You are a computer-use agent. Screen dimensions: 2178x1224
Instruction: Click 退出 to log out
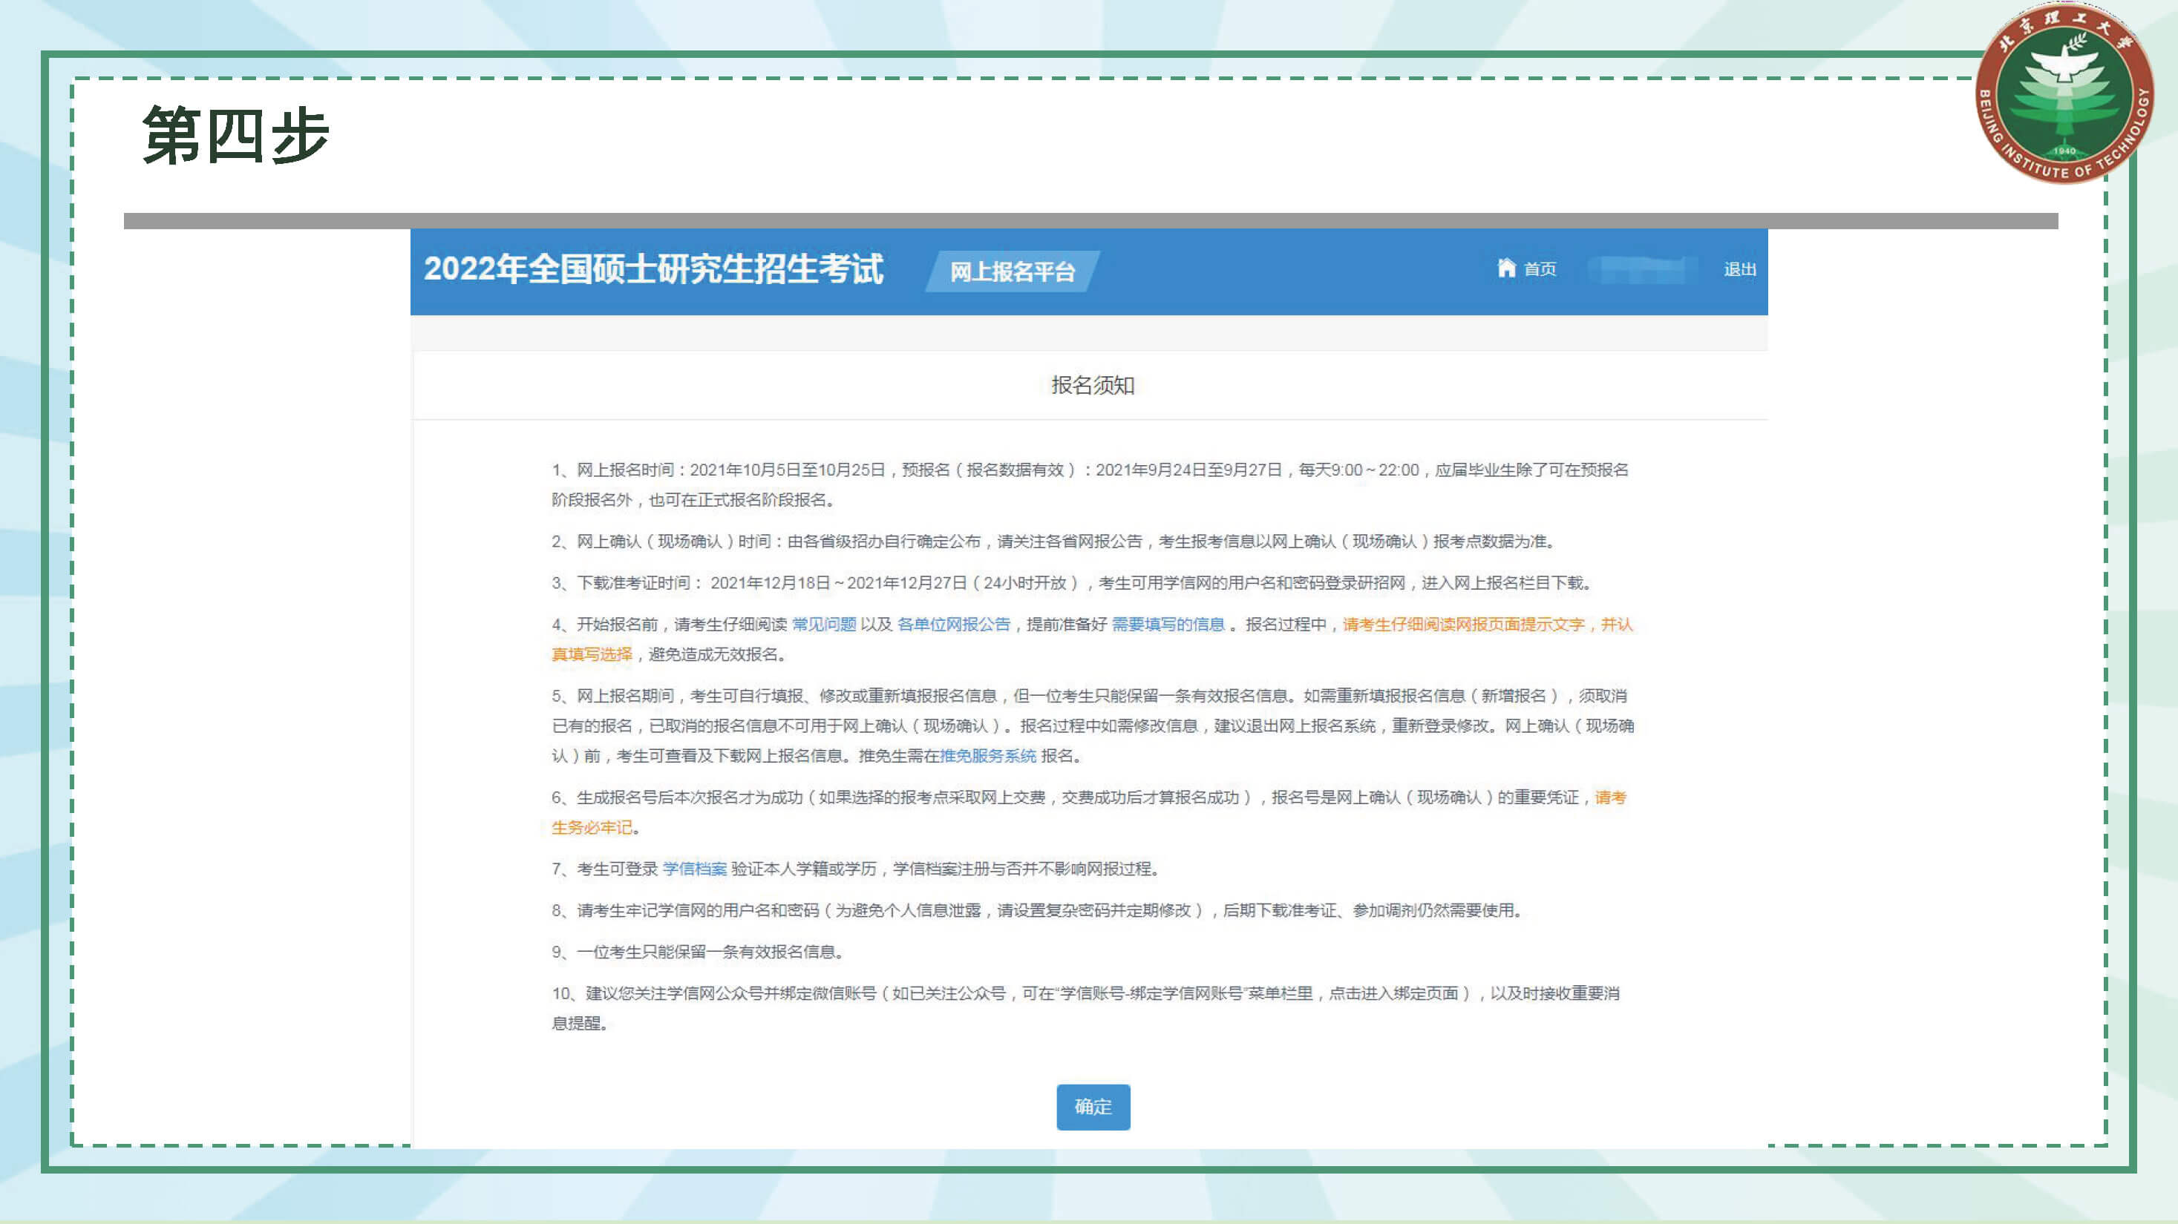(1739, 269)
